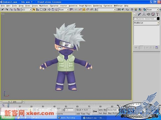161x120 pixels.
Task: Click the Set Keys key icon
Action: pos(95,111)
